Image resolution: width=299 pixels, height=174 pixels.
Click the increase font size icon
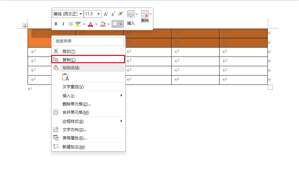106,14
